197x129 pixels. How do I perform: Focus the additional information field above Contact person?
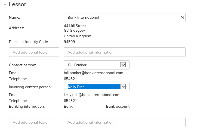124,52
